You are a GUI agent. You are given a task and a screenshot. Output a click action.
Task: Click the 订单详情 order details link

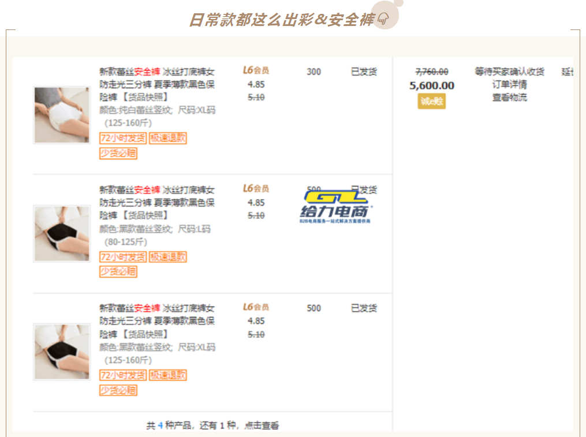pyautogui.click(x=509, y=84)
